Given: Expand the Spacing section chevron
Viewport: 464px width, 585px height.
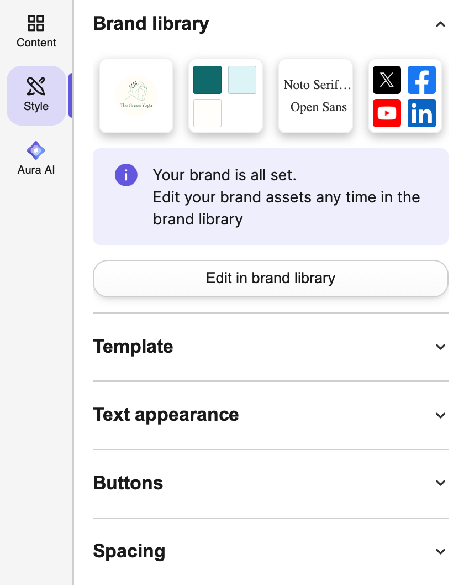Looking at the screenshot, I should coord(440,552).
